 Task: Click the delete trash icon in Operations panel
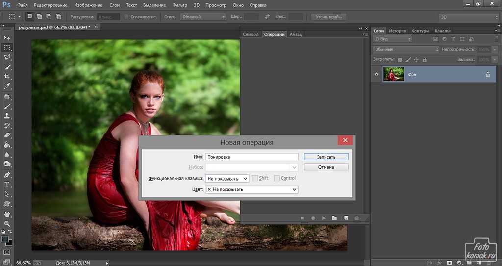(x=357, y=218)
